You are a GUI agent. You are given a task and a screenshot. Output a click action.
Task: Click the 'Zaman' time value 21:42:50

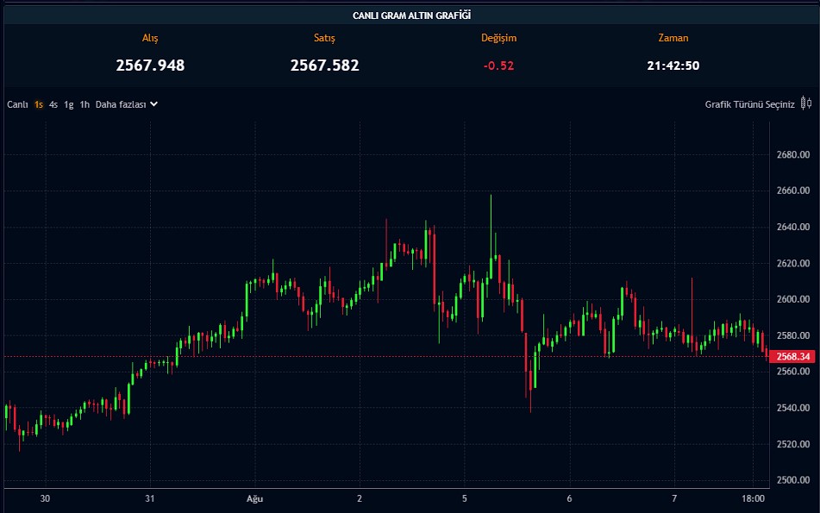673,66
